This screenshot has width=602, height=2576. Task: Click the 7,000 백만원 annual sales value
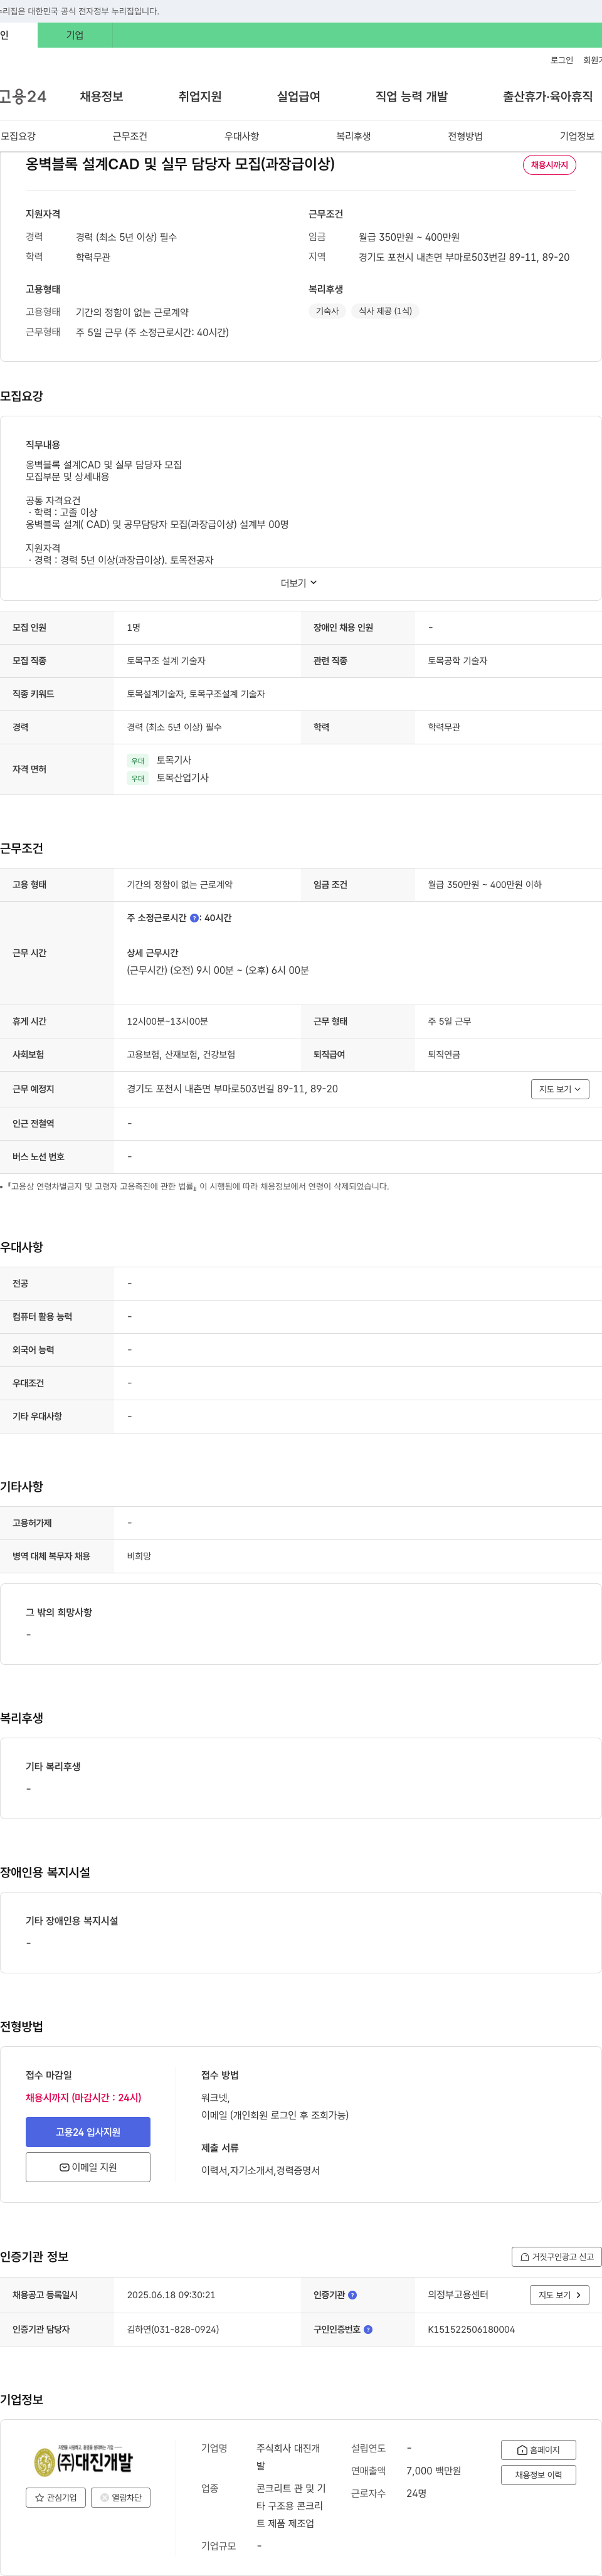click(x=433, y=2470)
